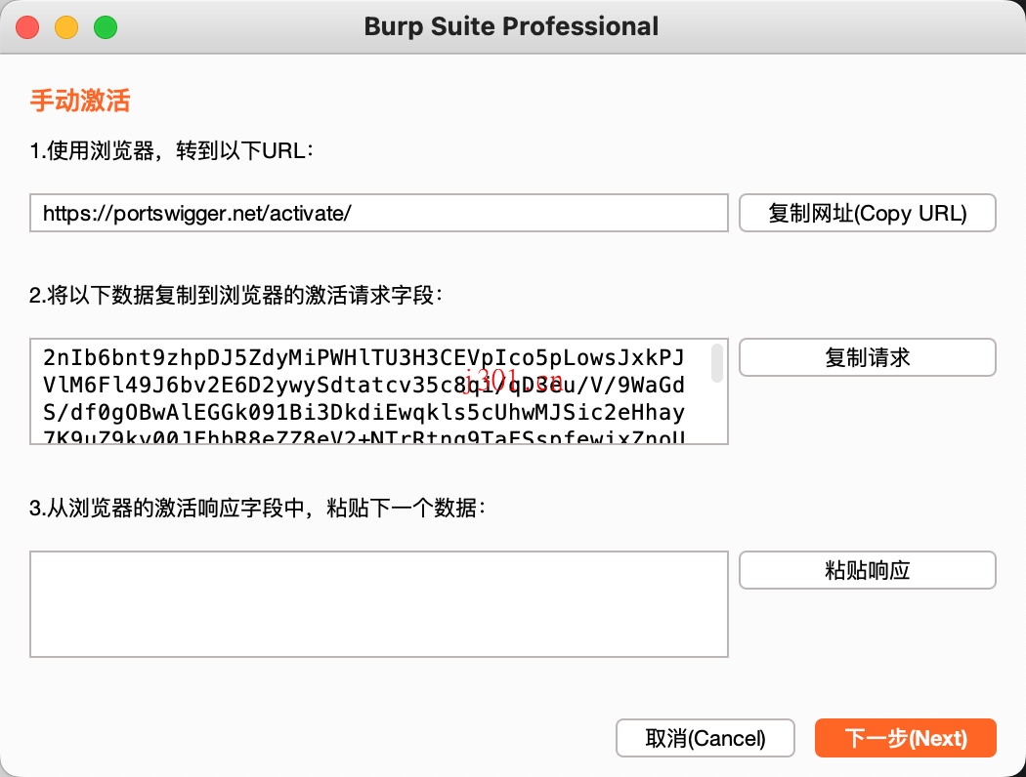Click the Burp Suite Professional window title

point(512,26)
